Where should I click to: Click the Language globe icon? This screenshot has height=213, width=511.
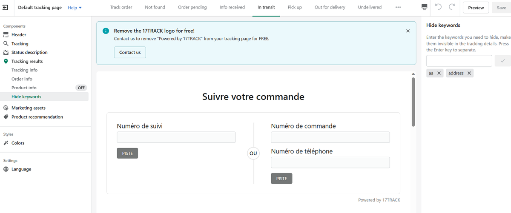(x=6, y=169)
